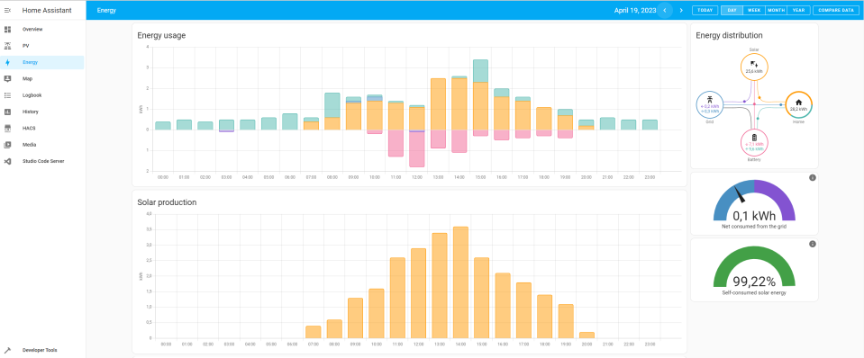Click the Compare Data button
This screenshot has width=864, height=358.
point(836,11)
